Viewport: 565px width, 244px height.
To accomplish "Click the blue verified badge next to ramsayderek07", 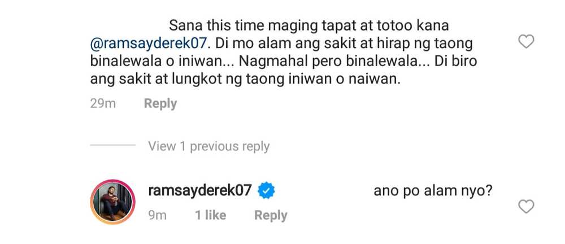I will click(266, 191).
